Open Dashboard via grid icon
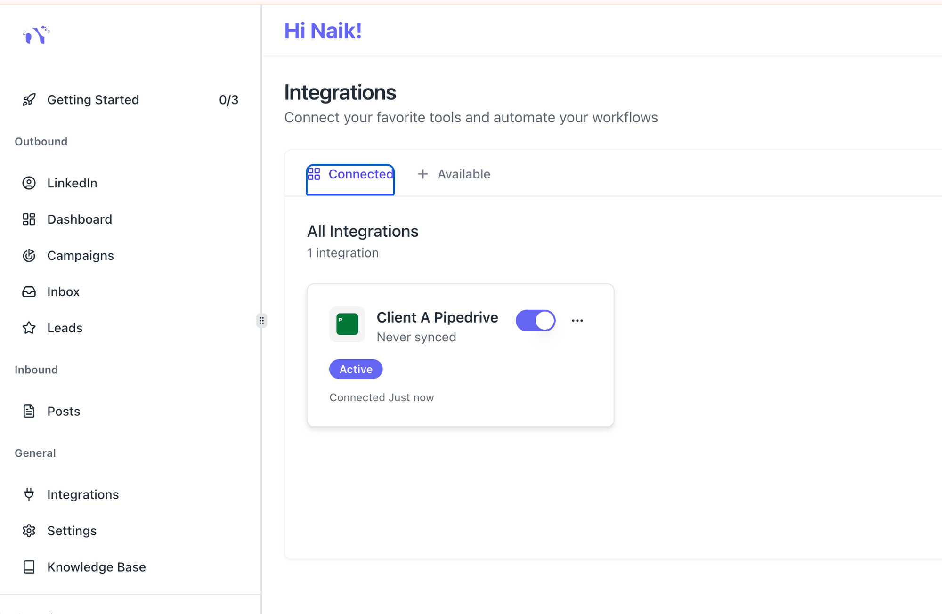942x614 pixels. 29,219
